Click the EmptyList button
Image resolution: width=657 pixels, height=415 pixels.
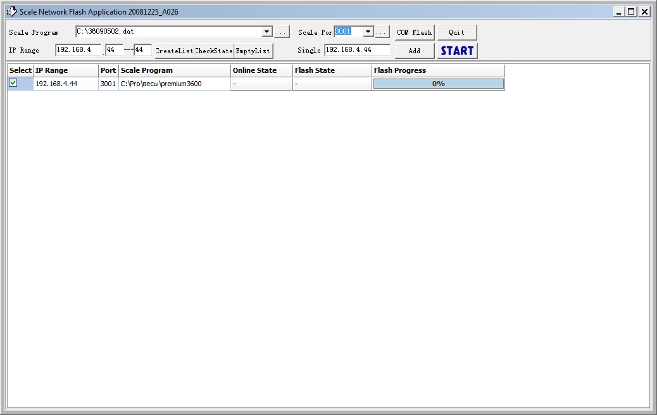tap(253, 51)
